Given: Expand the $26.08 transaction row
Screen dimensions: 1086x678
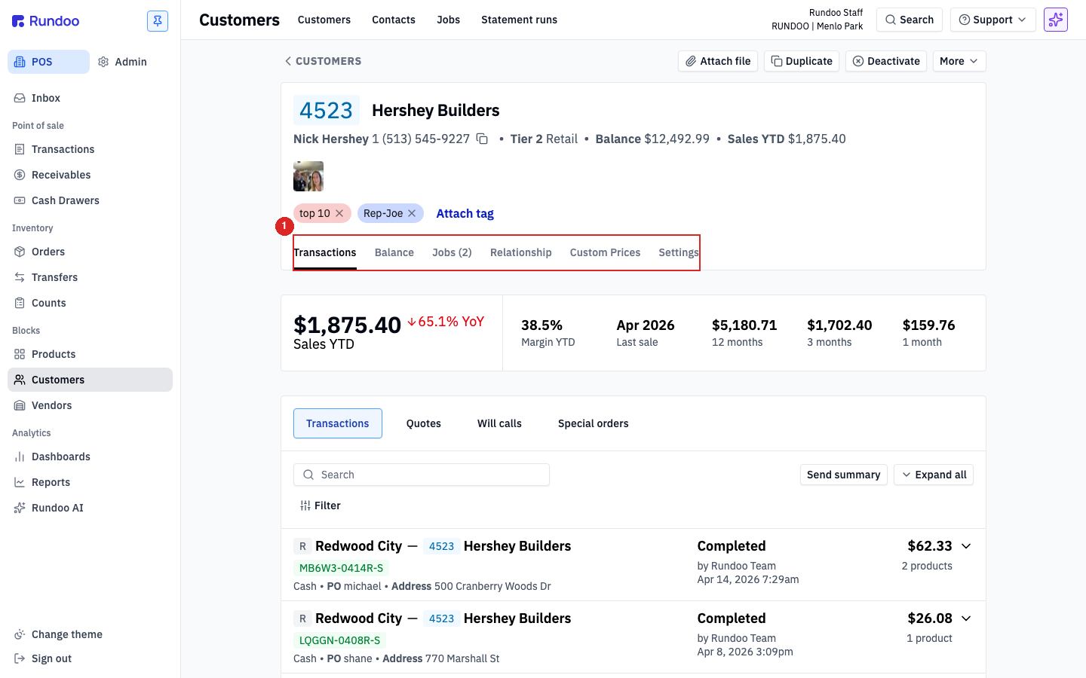Looking at the screenshot, I should coord(966,618).
